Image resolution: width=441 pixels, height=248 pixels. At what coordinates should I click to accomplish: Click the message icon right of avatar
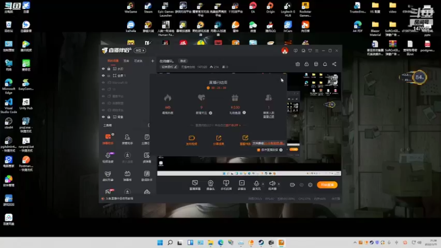[x=295, y=51]
